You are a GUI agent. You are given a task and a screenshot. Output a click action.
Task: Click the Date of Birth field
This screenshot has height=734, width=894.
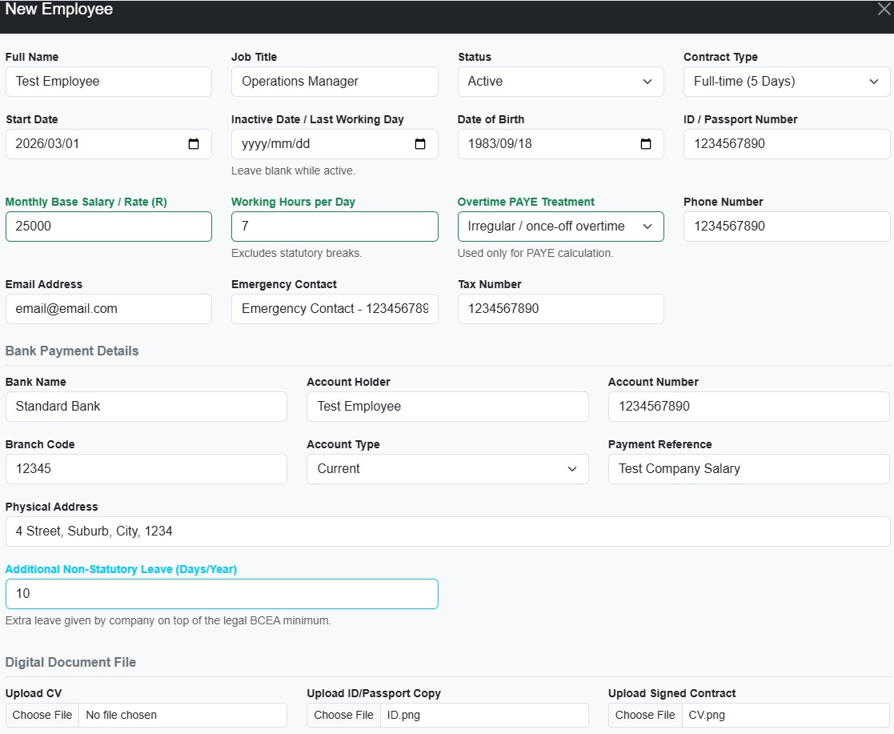pyautogui.click(x=560, y=144)
